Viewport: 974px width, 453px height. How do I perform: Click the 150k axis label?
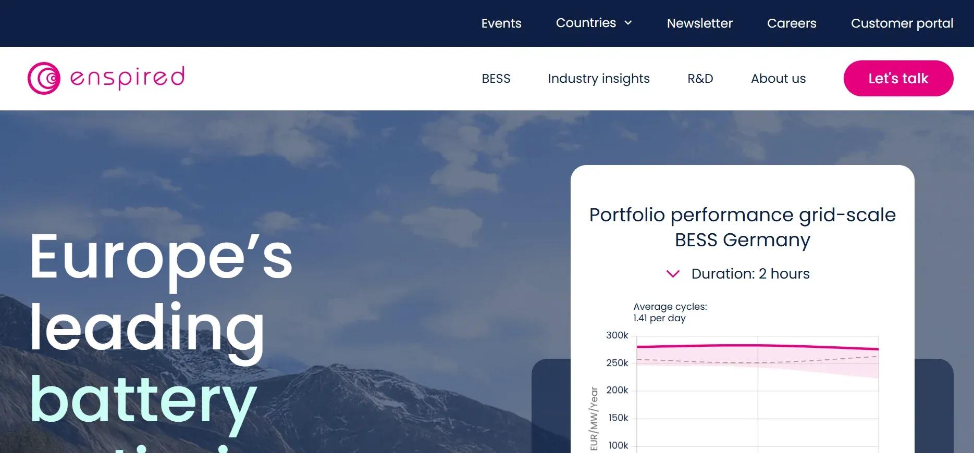[x=618, y=418]
